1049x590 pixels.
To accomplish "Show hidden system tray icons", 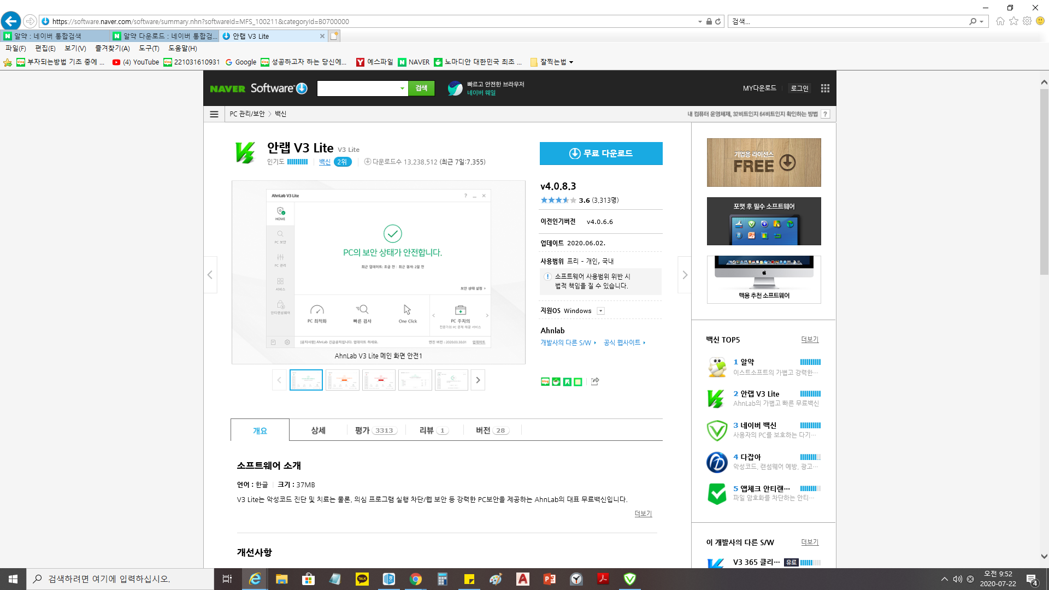I will pos(944,579).
